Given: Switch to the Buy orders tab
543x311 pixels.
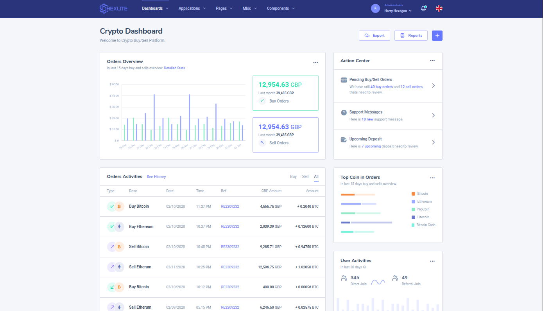Looking at the screenshot, I should tap(293, 177).
